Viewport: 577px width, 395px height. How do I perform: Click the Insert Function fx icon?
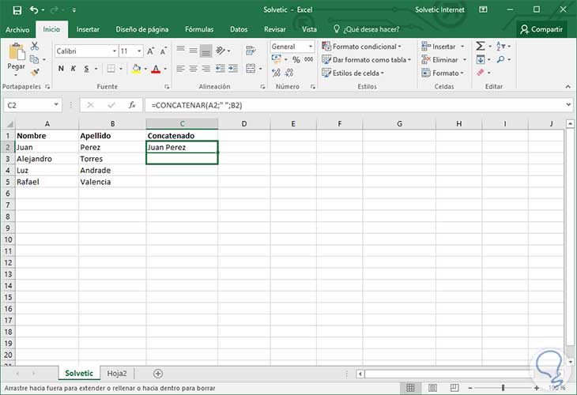(x=132, y=105)
